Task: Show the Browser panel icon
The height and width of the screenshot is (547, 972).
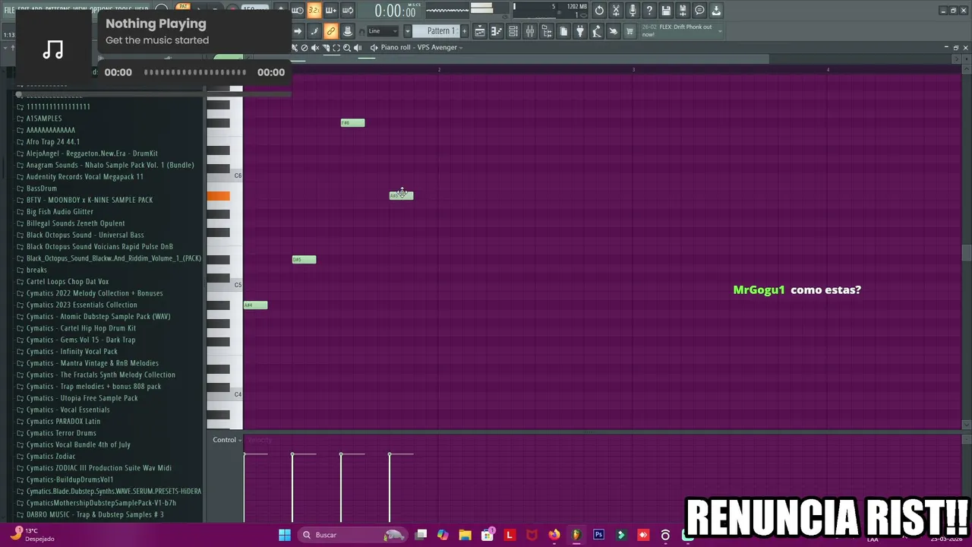Action: point(547,31)
